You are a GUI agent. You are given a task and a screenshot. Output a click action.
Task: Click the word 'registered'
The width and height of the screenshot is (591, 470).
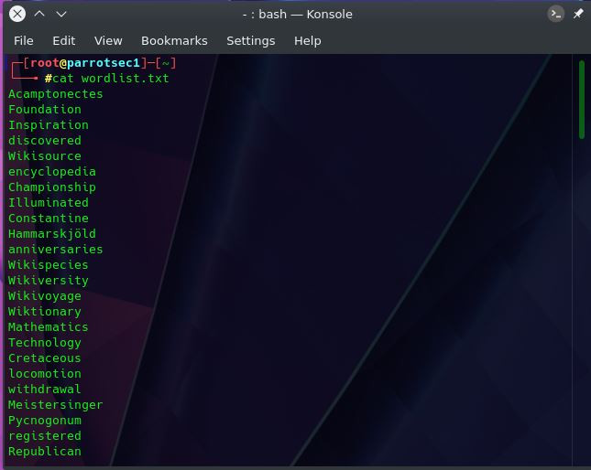(45, 436)
